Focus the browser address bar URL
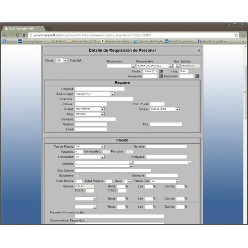Image resolution: width=248 pixels, height=248 pixels. tap(92, 35)
